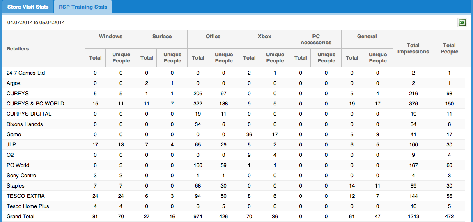Click the JLP retailer link
The height and width of the screenshot is (222, 473).
pos(11,144)
